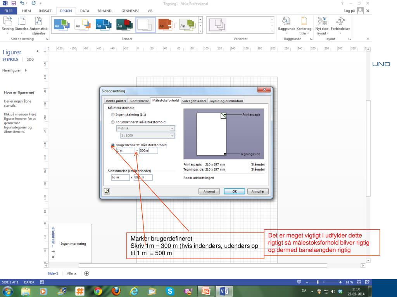Click the OK button in dialog
This screenshot has height=297, width=397.
[234, 191]
